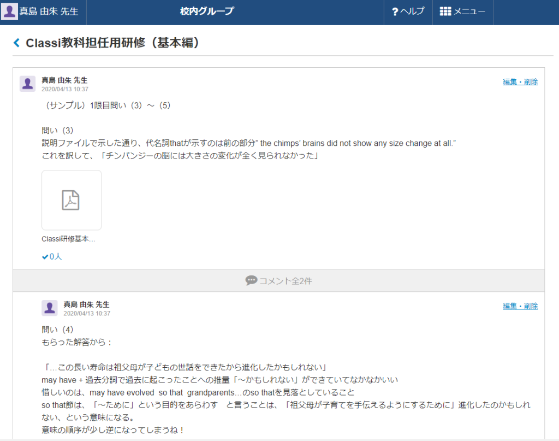Click the profile avatar in the top header
Viewport: 559px width, 441px height.
[9, 11]
